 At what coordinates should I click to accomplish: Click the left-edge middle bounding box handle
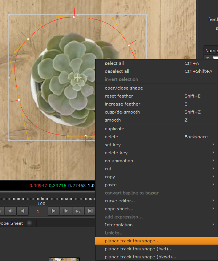tap(9, 77)
